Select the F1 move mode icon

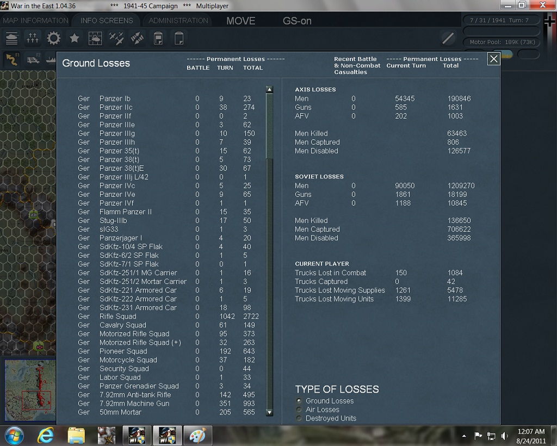pos(12,59)
